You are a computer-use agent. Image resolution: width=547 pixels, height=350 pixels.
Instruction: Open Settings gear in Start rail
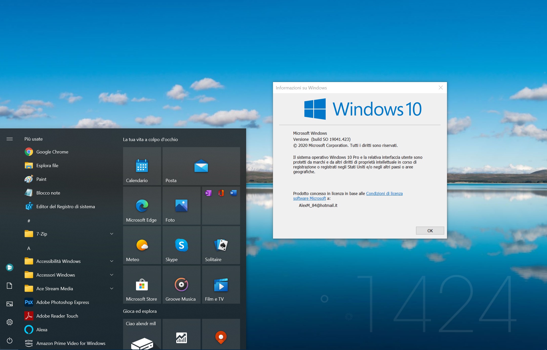10,322
